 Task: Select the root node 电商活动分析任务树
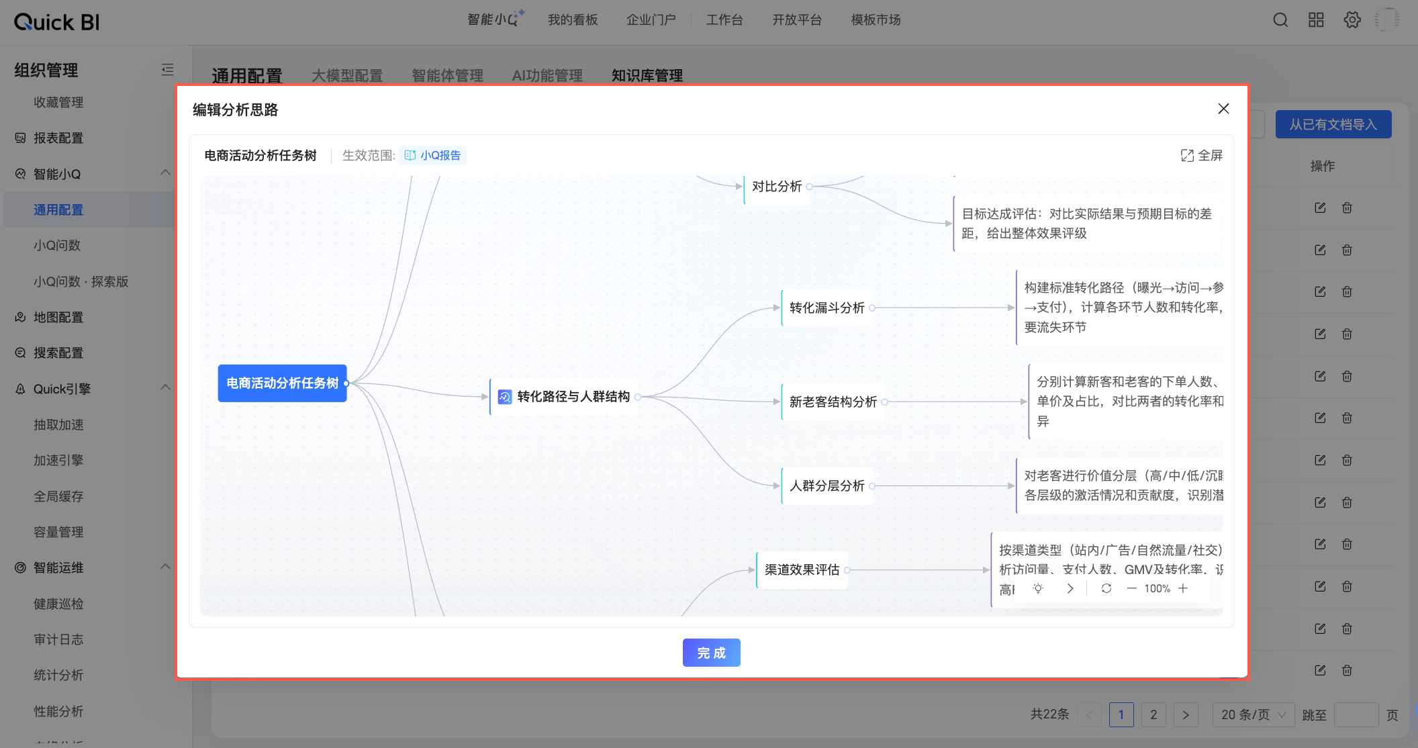coord(282,383)
